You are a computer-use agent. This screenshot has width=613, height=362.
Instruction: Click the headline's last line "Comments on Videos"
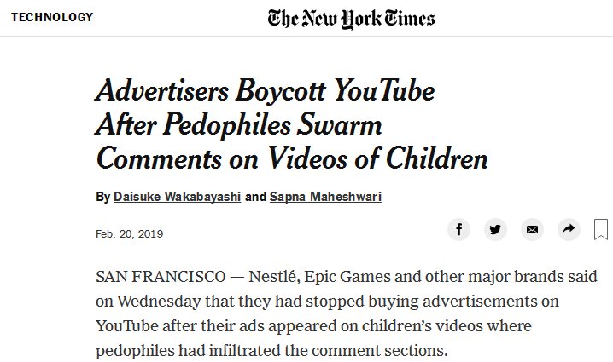click(x=222, y=158)
